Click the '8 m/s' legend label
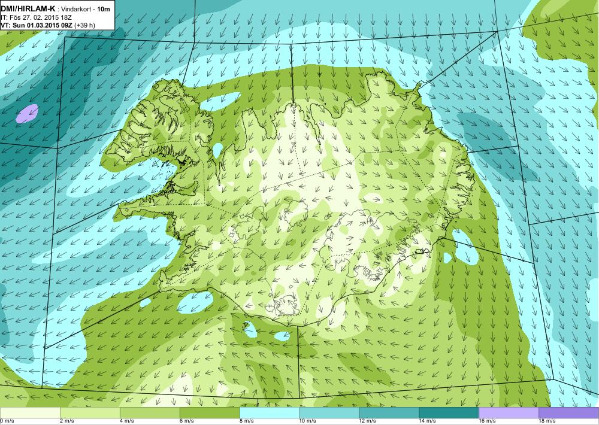The image size is (599, 425). [x=247, y=421]
